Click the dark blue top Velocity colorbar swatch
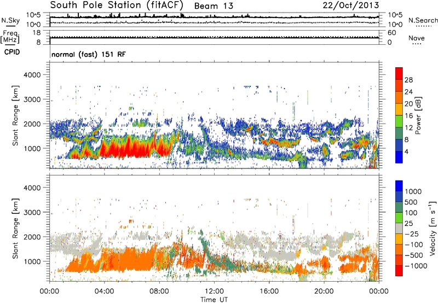The image size is (438, 303). (x=399, y=186)
